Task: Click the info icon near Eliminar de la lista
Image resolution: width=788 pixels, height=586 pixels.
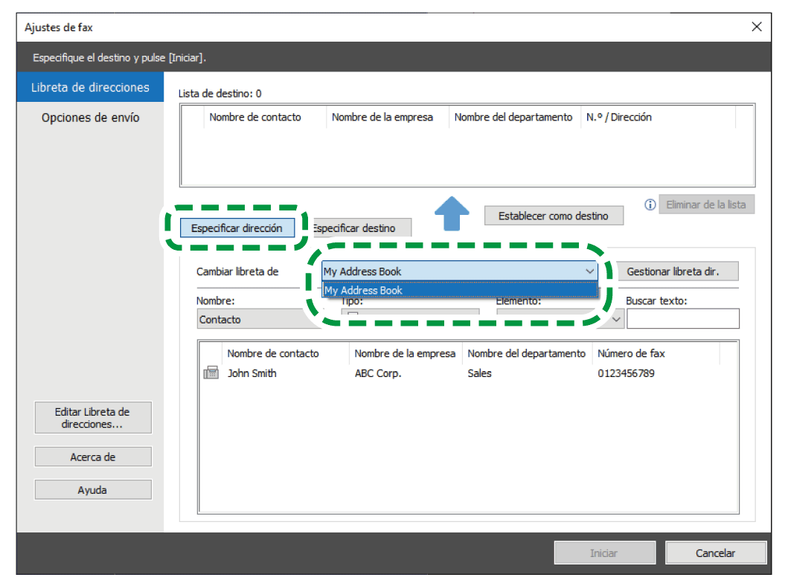Action: click(650, 205)
